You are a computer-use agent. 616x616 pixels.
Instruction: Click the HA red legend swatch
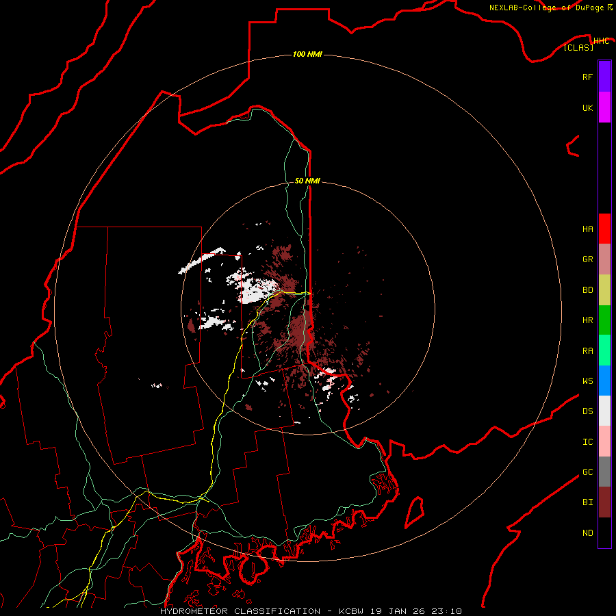604,229
